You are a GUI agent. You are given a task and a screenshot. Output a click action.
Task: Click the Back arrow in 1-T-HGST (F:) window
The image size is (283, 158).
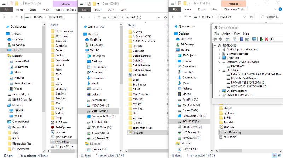coord(173,17)
